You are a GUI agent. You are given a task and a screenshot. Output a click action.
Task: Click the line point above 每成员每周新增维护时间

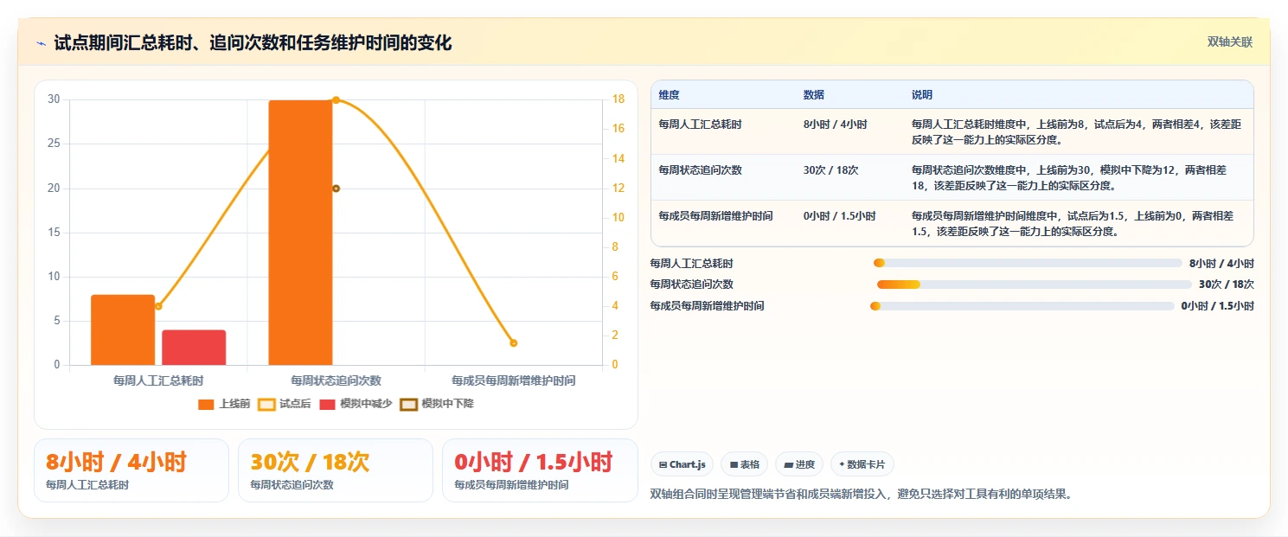click(x=513, y=343)
